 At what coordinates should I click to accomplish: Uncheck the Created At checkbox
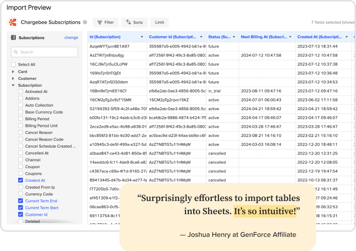point(21,180)
